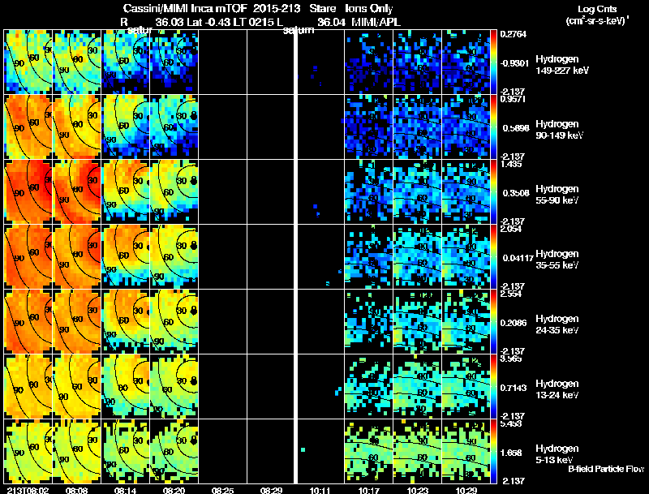The width and height of the screenshot is (649, 494).
Task: Click the Hydrogen 35-55 keV color scale bar
Action: pyautogui.click(x=493, y=257)
